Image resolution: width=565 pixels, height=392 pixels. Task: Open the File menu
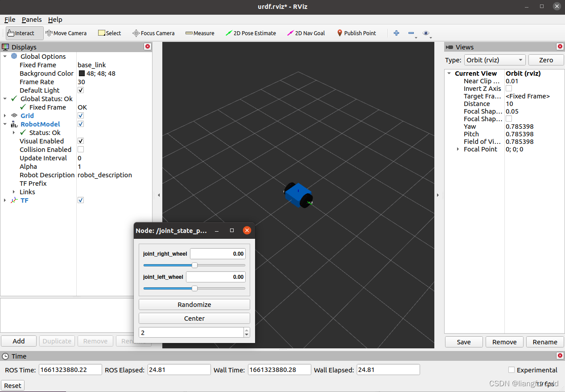[x=10, y=20]
